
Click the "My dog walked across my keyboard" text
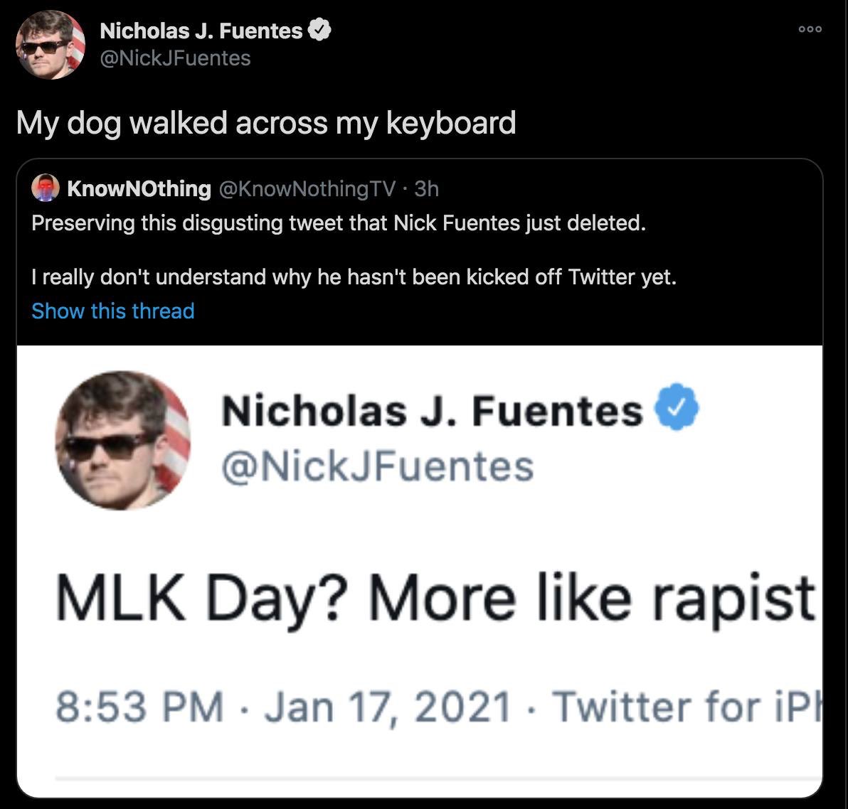point(266,122)
